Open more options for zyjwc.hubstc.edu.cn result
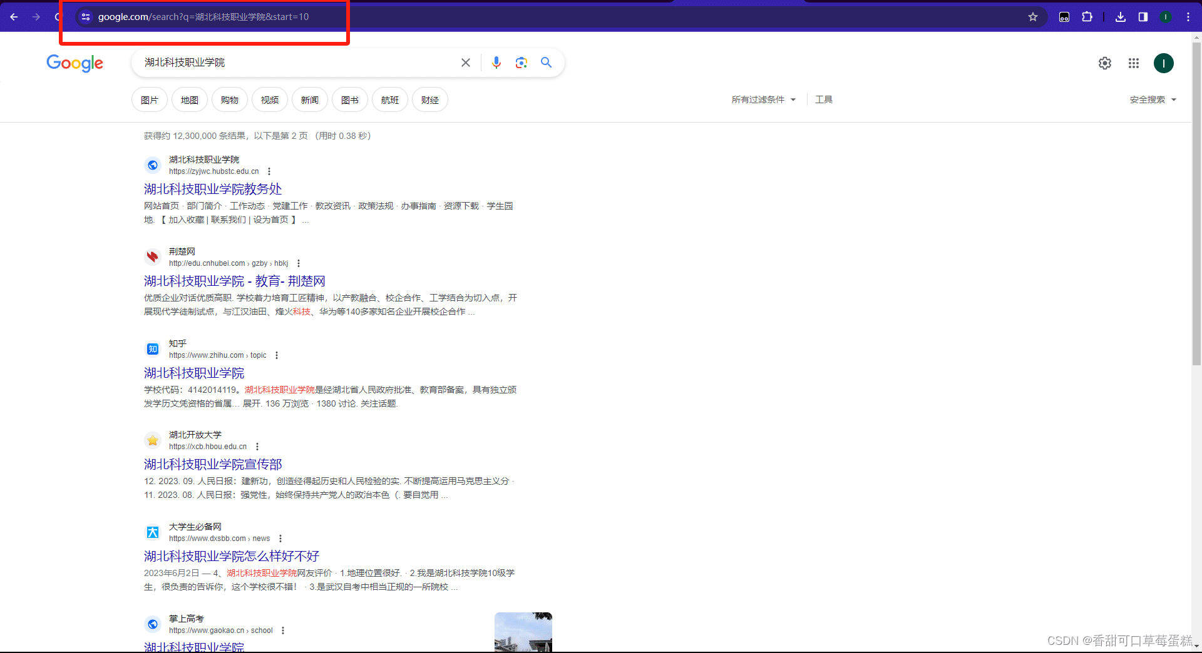The height and width of the screenshot is (653, 1202). point(269,171)
